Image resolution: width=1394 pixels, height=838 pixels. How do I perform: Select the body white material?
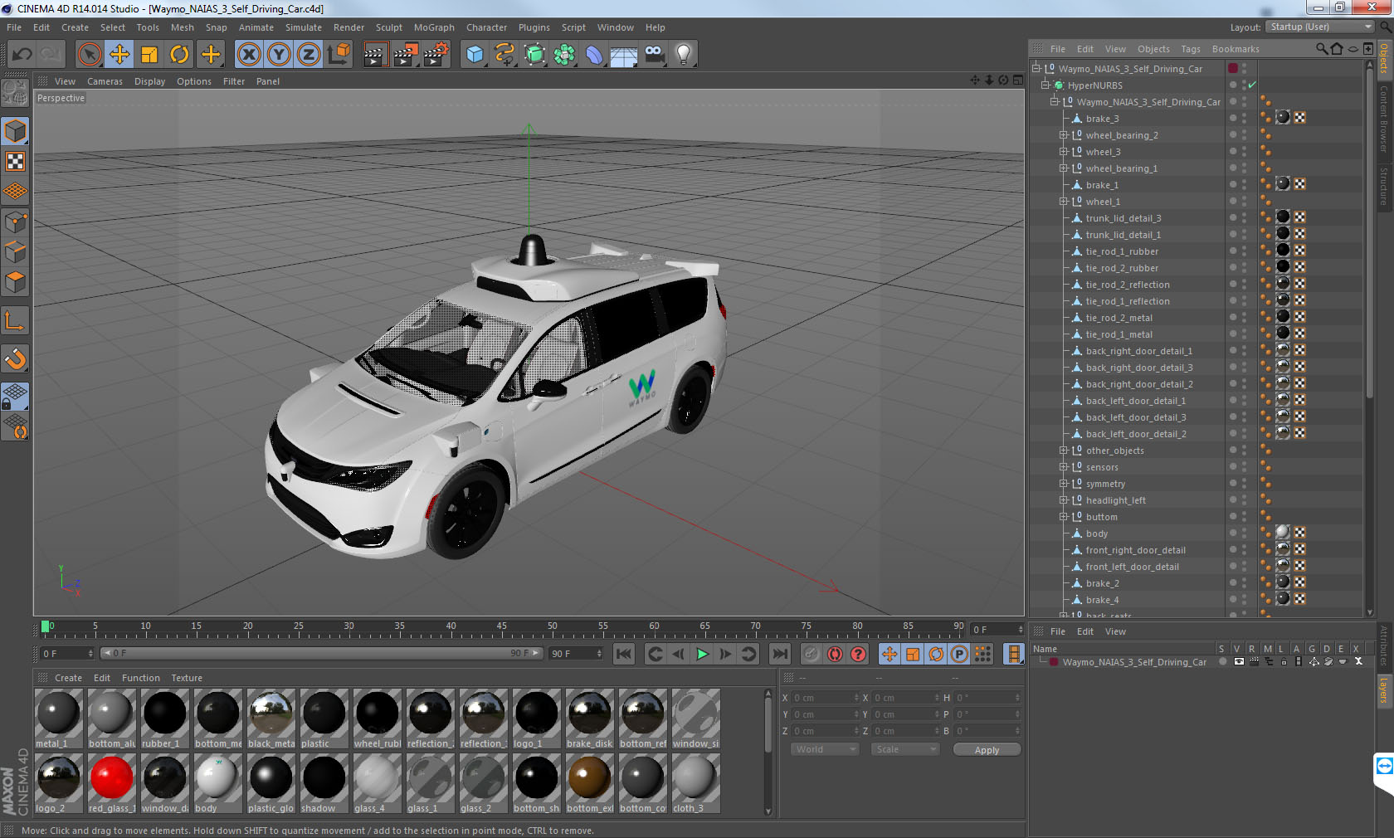pos(218,784)
